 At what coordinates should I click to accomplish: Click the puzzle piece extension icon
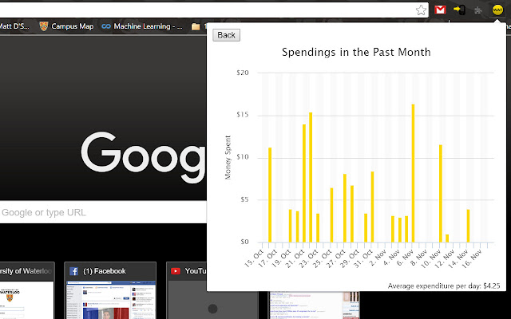click(x=477, y=10)
